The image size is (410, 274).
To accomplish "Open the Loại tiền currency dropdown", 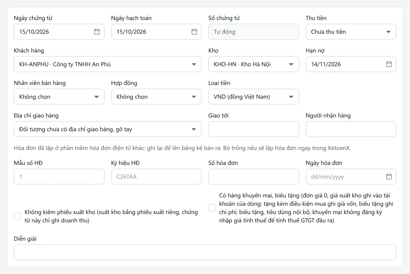I will tap(253, 97).
